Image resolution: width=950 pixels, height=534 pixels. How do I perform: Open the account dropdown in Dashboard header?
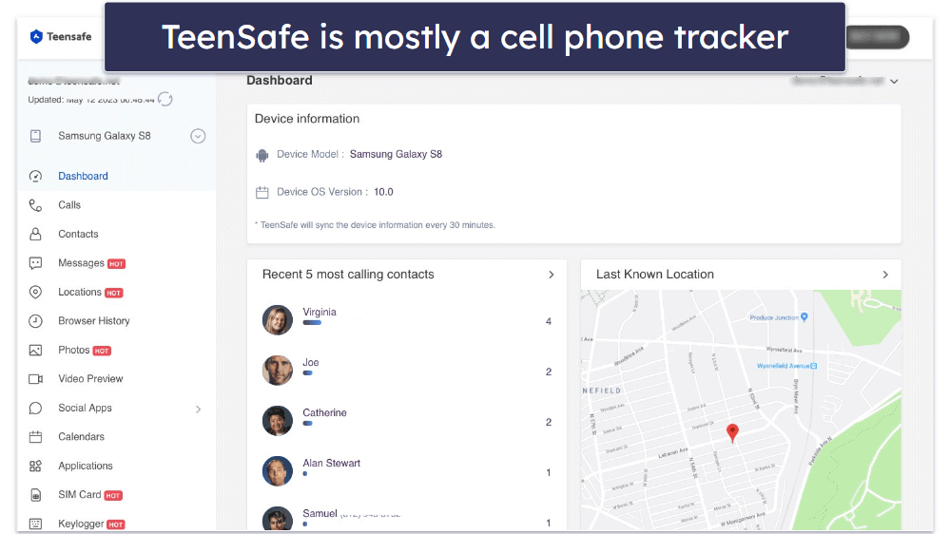[894, 81]
